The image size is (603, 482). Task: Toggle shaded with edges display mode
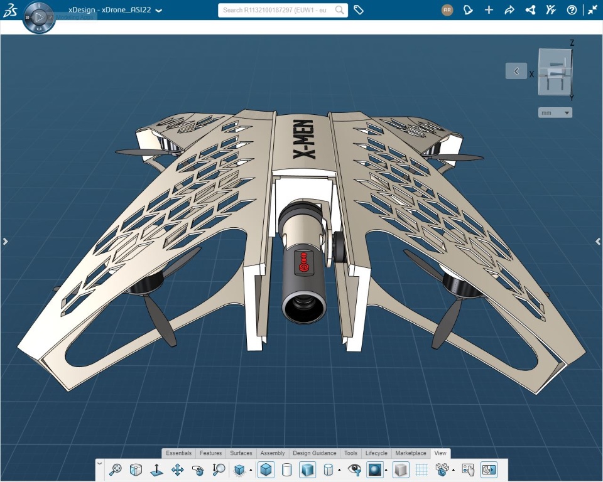(x=266, y=469)
